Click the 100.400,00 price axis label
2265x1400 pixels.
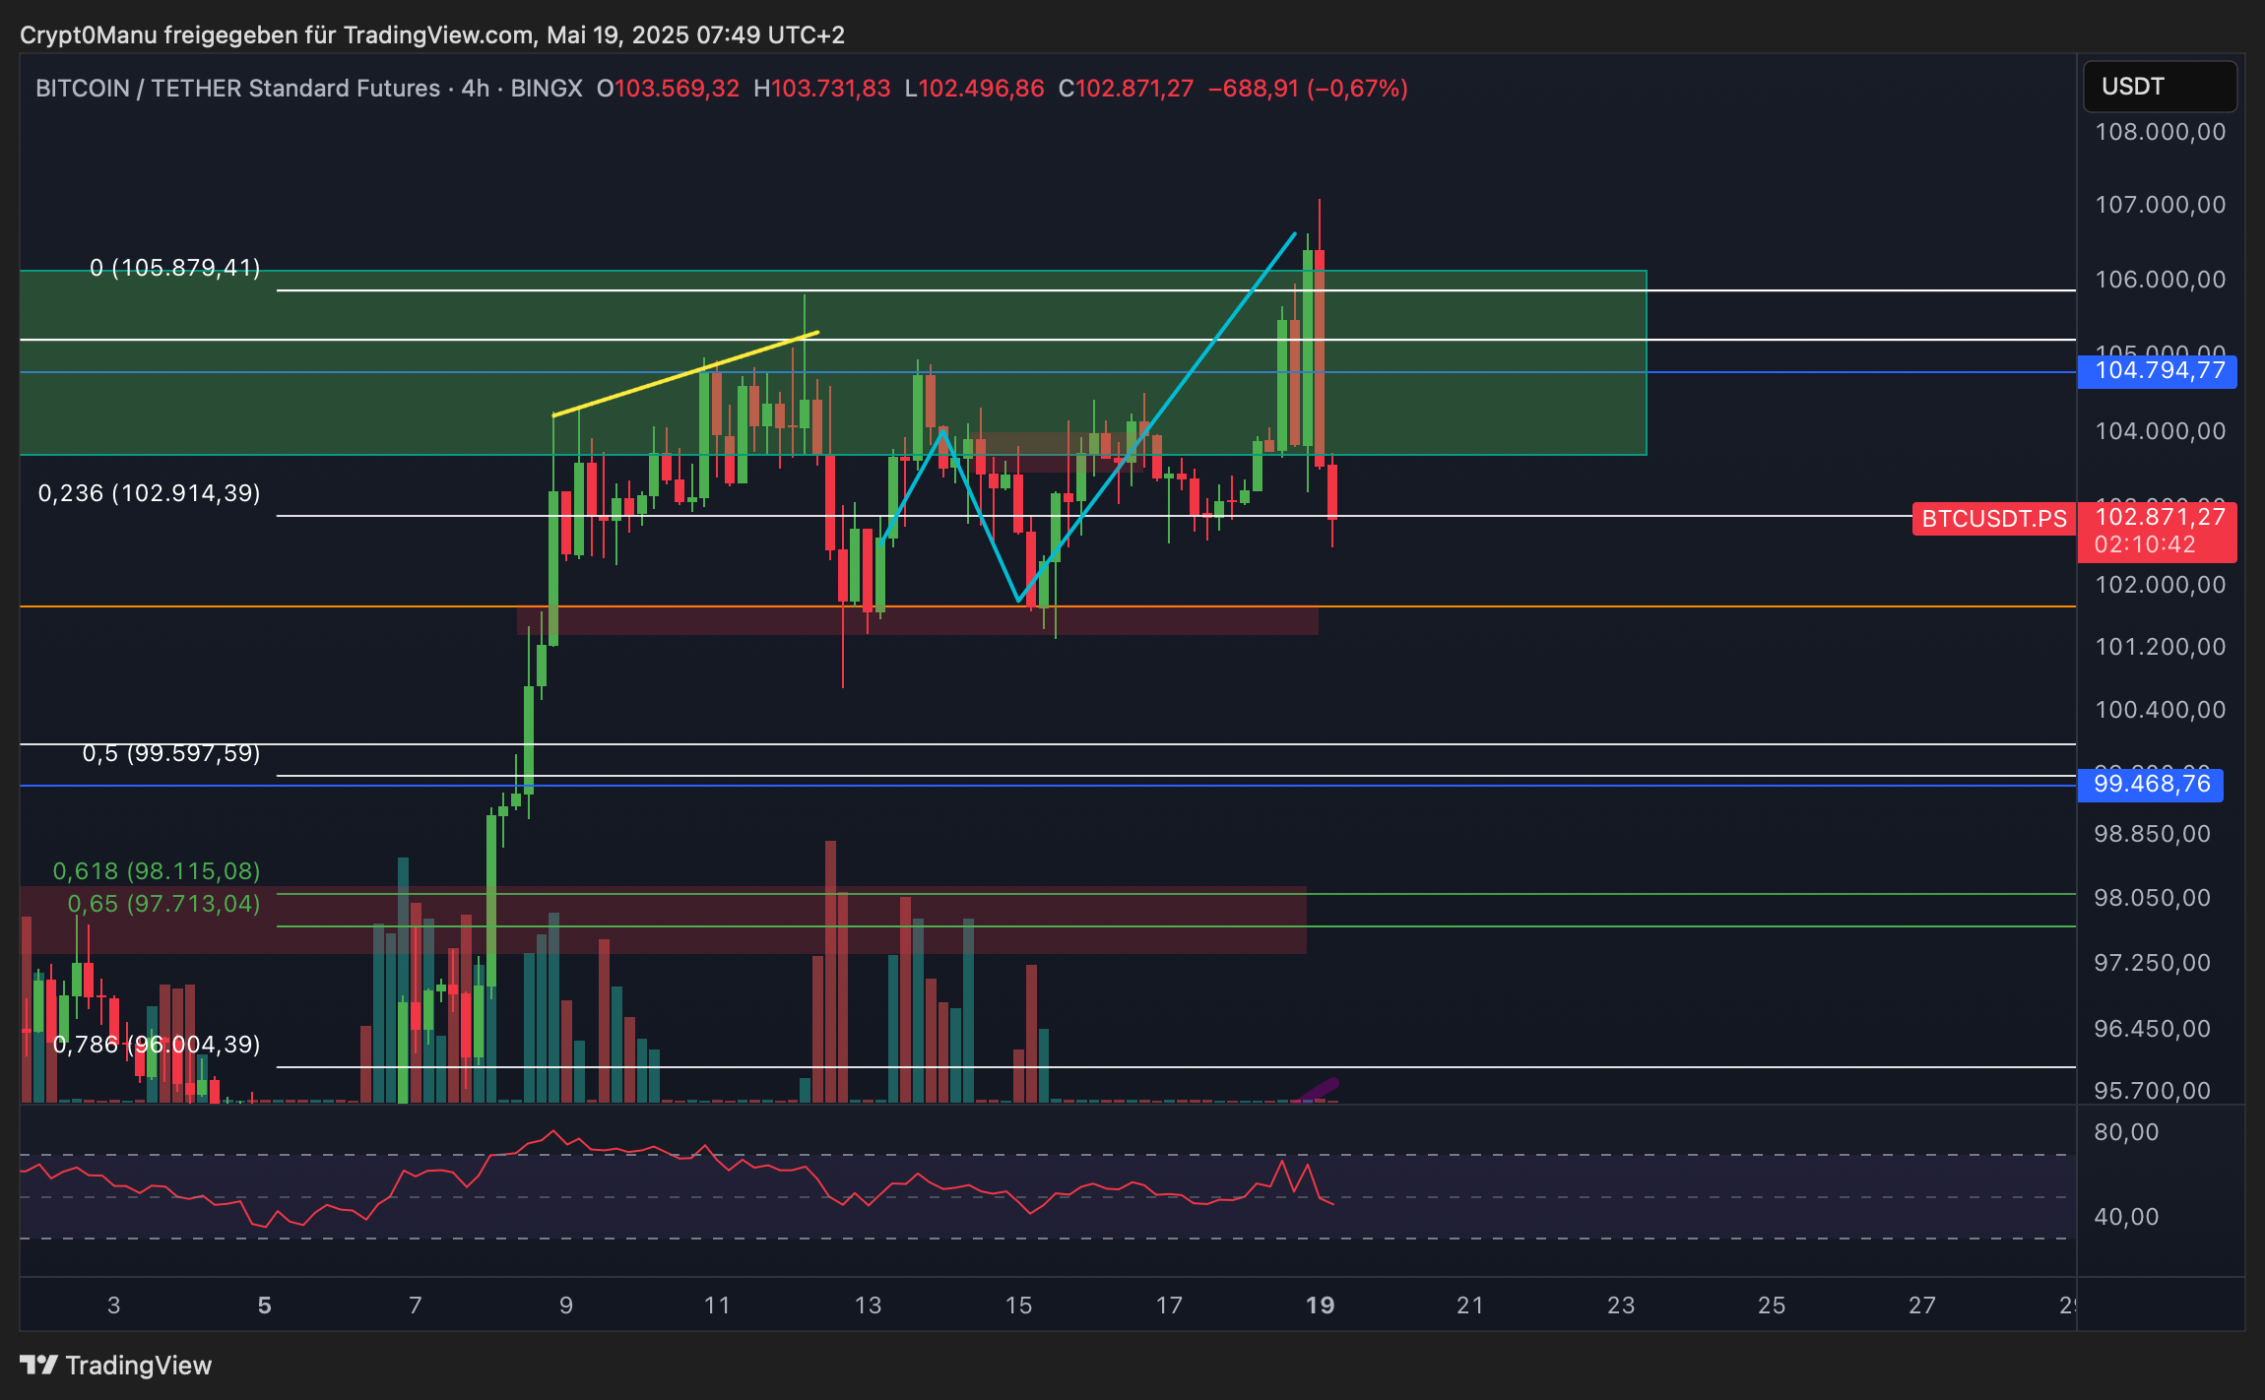pos(2160,710)
